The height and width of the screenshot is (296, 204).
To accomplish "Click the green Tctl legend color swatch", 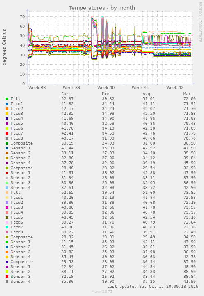I will pos(7,99).
